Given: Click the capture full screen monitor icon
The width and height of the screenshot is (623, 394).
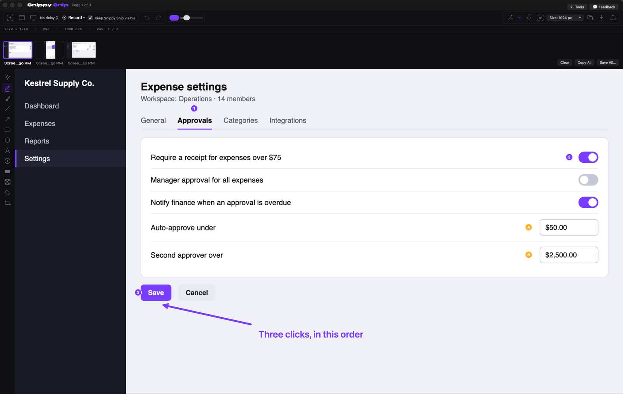Looking at the screenshot, I should click(x=33, y=18).
